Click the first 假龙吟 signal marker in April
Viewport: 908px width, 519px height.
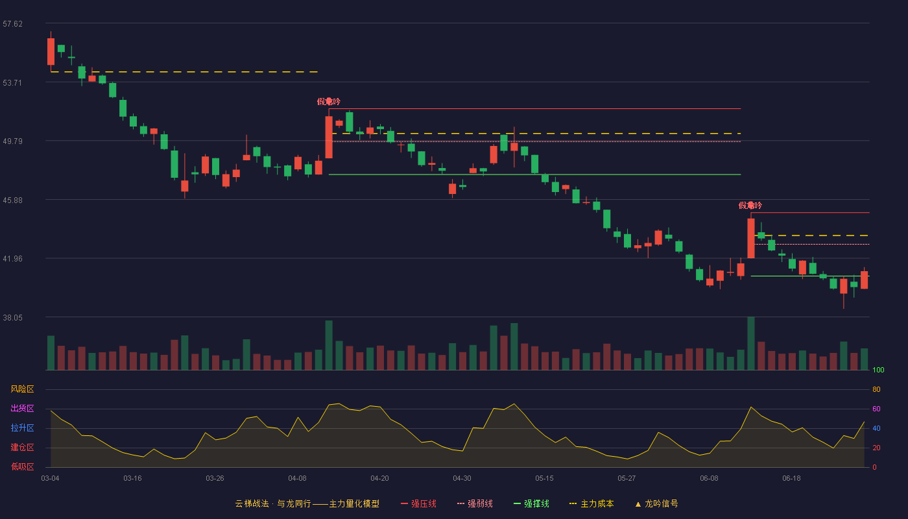coord(329,101)
